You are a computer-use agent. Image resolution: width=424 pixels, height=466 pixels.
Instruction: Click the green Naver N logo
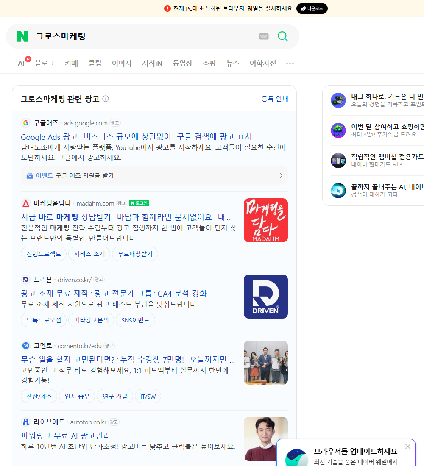coord(22,36)
